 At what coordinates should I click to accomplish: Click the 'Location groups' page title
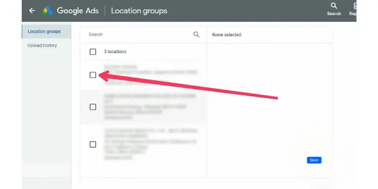pos(139,11)
